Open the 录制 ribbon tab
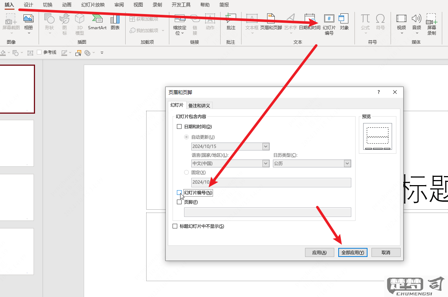The image size is (448, 297). pyautogui.click(x=157, y=5)
